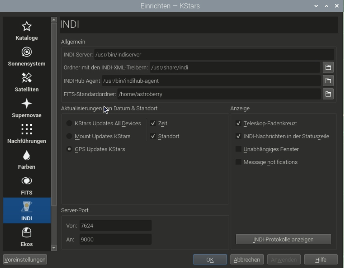Click the sidebar scroll down arrow

click(x=54, y=248)
